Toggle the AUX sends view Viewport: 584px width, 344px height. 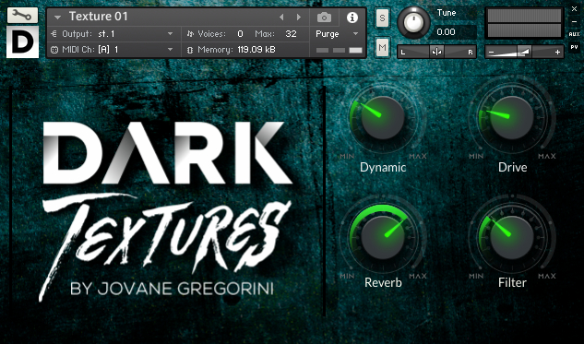coord(575,34)
